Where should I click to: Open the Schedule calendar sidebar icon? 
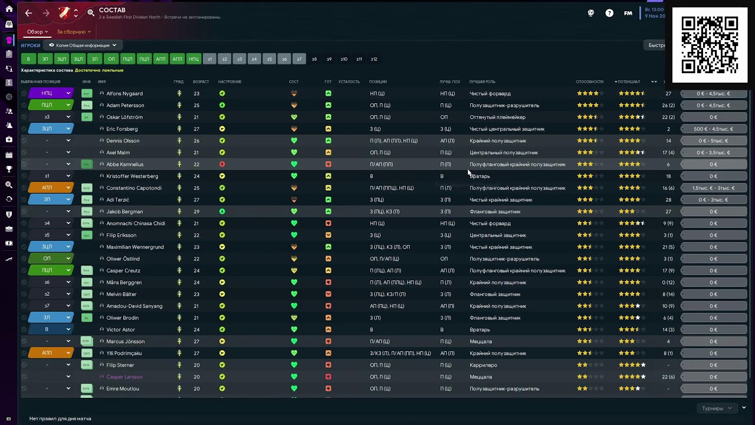pos(9,155)
